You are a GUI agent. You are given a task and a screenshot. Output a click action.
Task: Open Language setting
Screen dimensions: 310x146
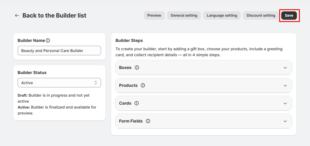point(222,15)
